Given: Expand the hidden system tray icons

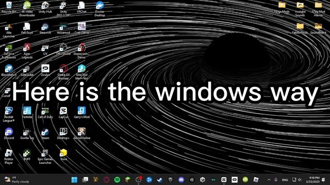Looking at the screenshot, I should pos(269,180).
